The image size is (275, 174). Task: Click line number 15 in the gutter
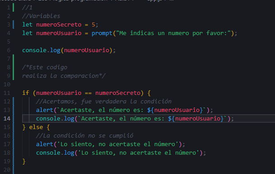[7, 127]
